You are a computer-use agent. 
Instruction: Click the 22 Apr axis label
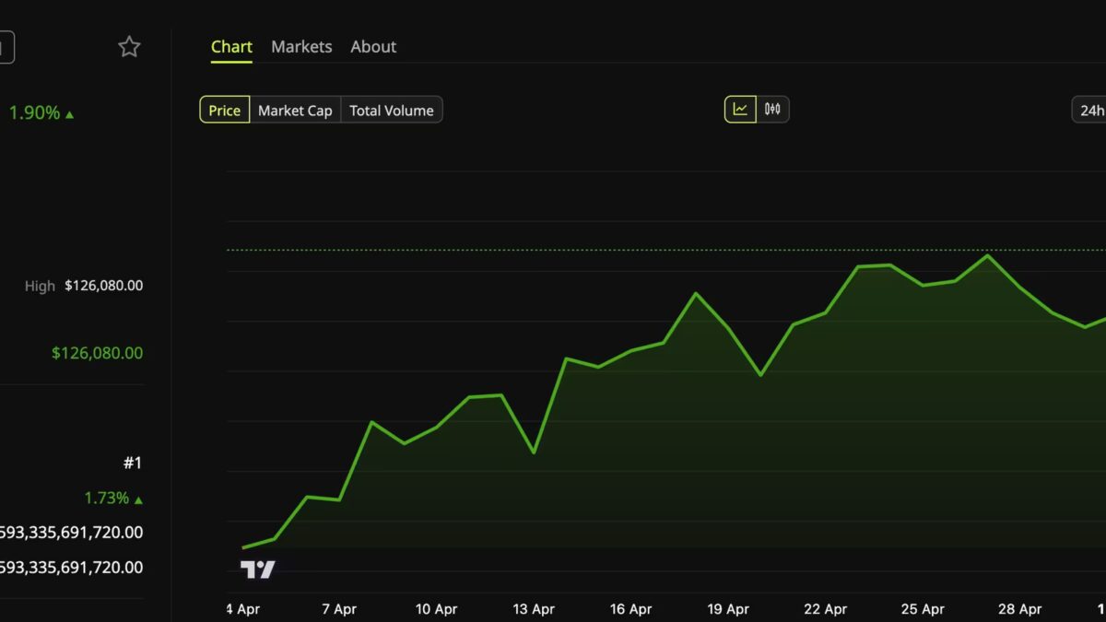[825, 609]
